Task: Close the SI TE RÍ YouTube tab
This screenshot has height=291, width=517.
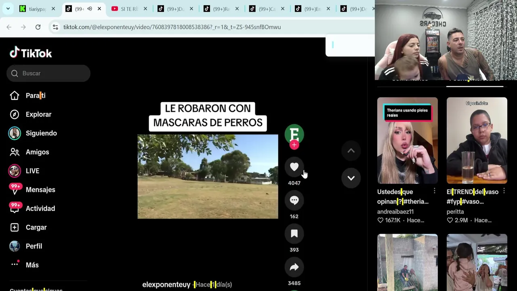Action: click(x=145, y=8)
